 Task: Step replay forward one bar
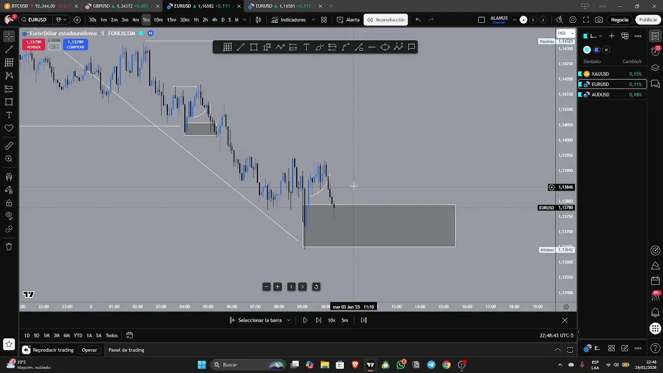tap(318, 320)
